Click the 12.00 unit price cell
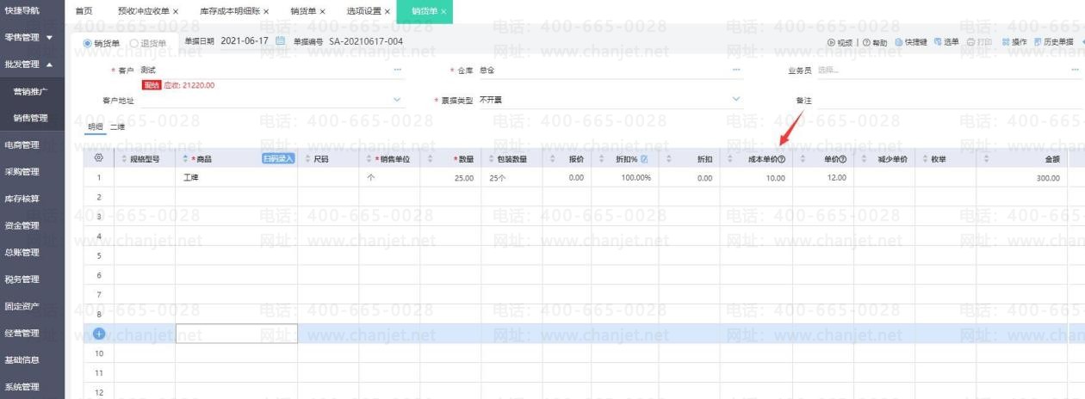 (x=822, y=178)
